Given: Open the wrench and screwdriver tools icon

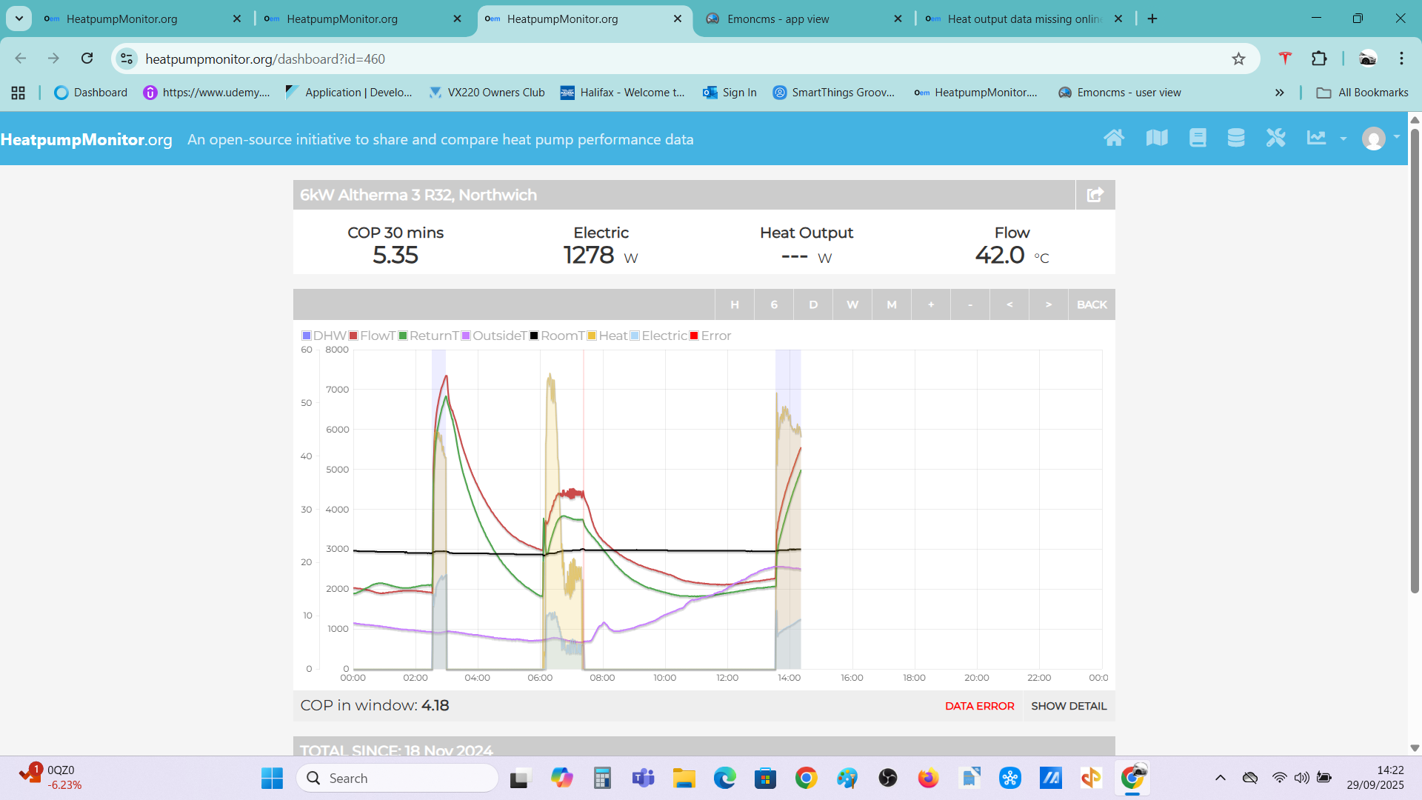Looking at the screenshot, I should pos(1275,138).
